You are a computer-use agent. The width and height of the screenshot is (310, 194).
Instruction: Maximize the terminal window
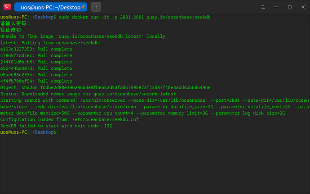pos(289,7)
